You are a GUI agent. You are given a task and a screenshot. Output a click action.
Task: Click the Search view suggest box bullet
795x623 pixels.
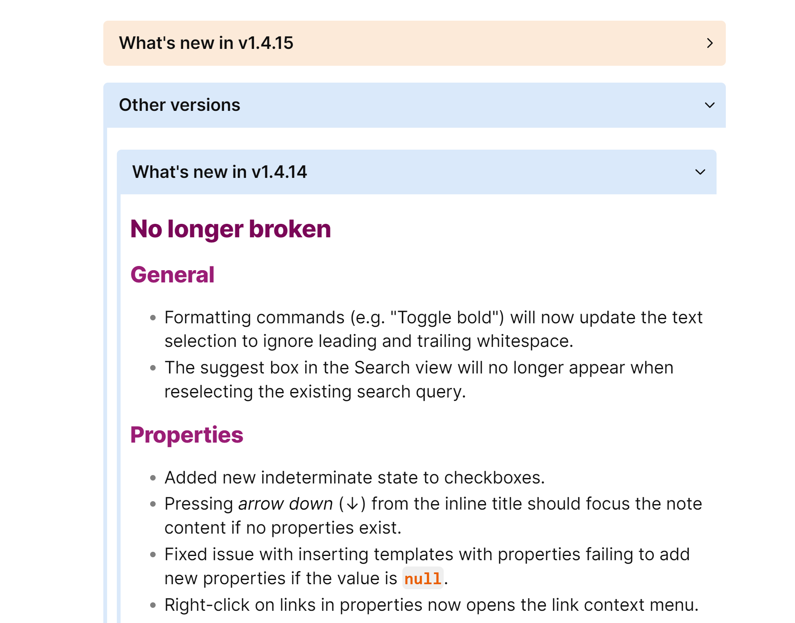coord(419,379)
